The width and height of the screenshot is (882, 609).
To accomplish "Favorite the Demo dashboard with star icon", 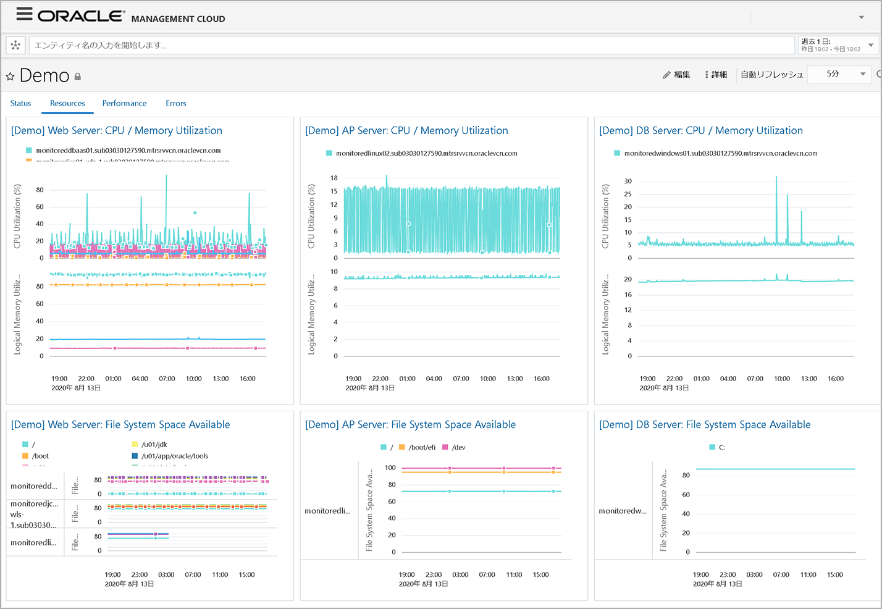I will (10, 77).
